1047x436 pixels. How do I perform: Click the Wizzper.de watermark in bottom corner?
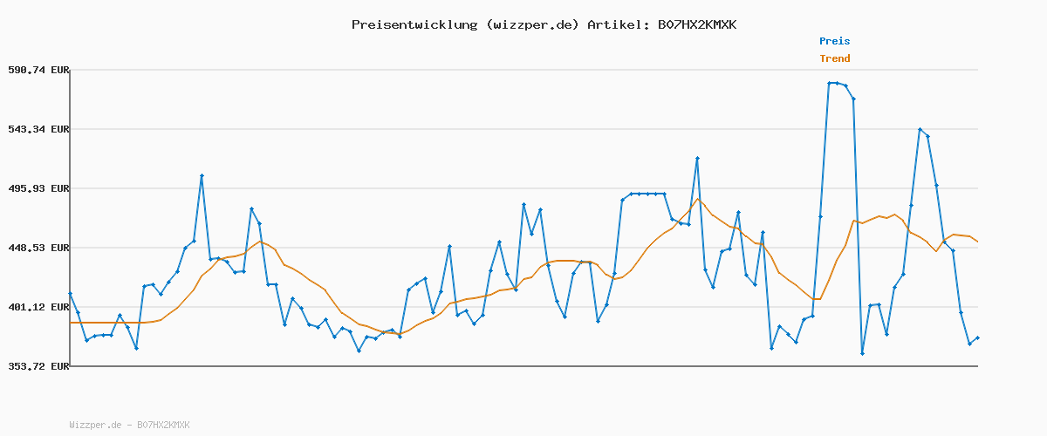[129, 425]
